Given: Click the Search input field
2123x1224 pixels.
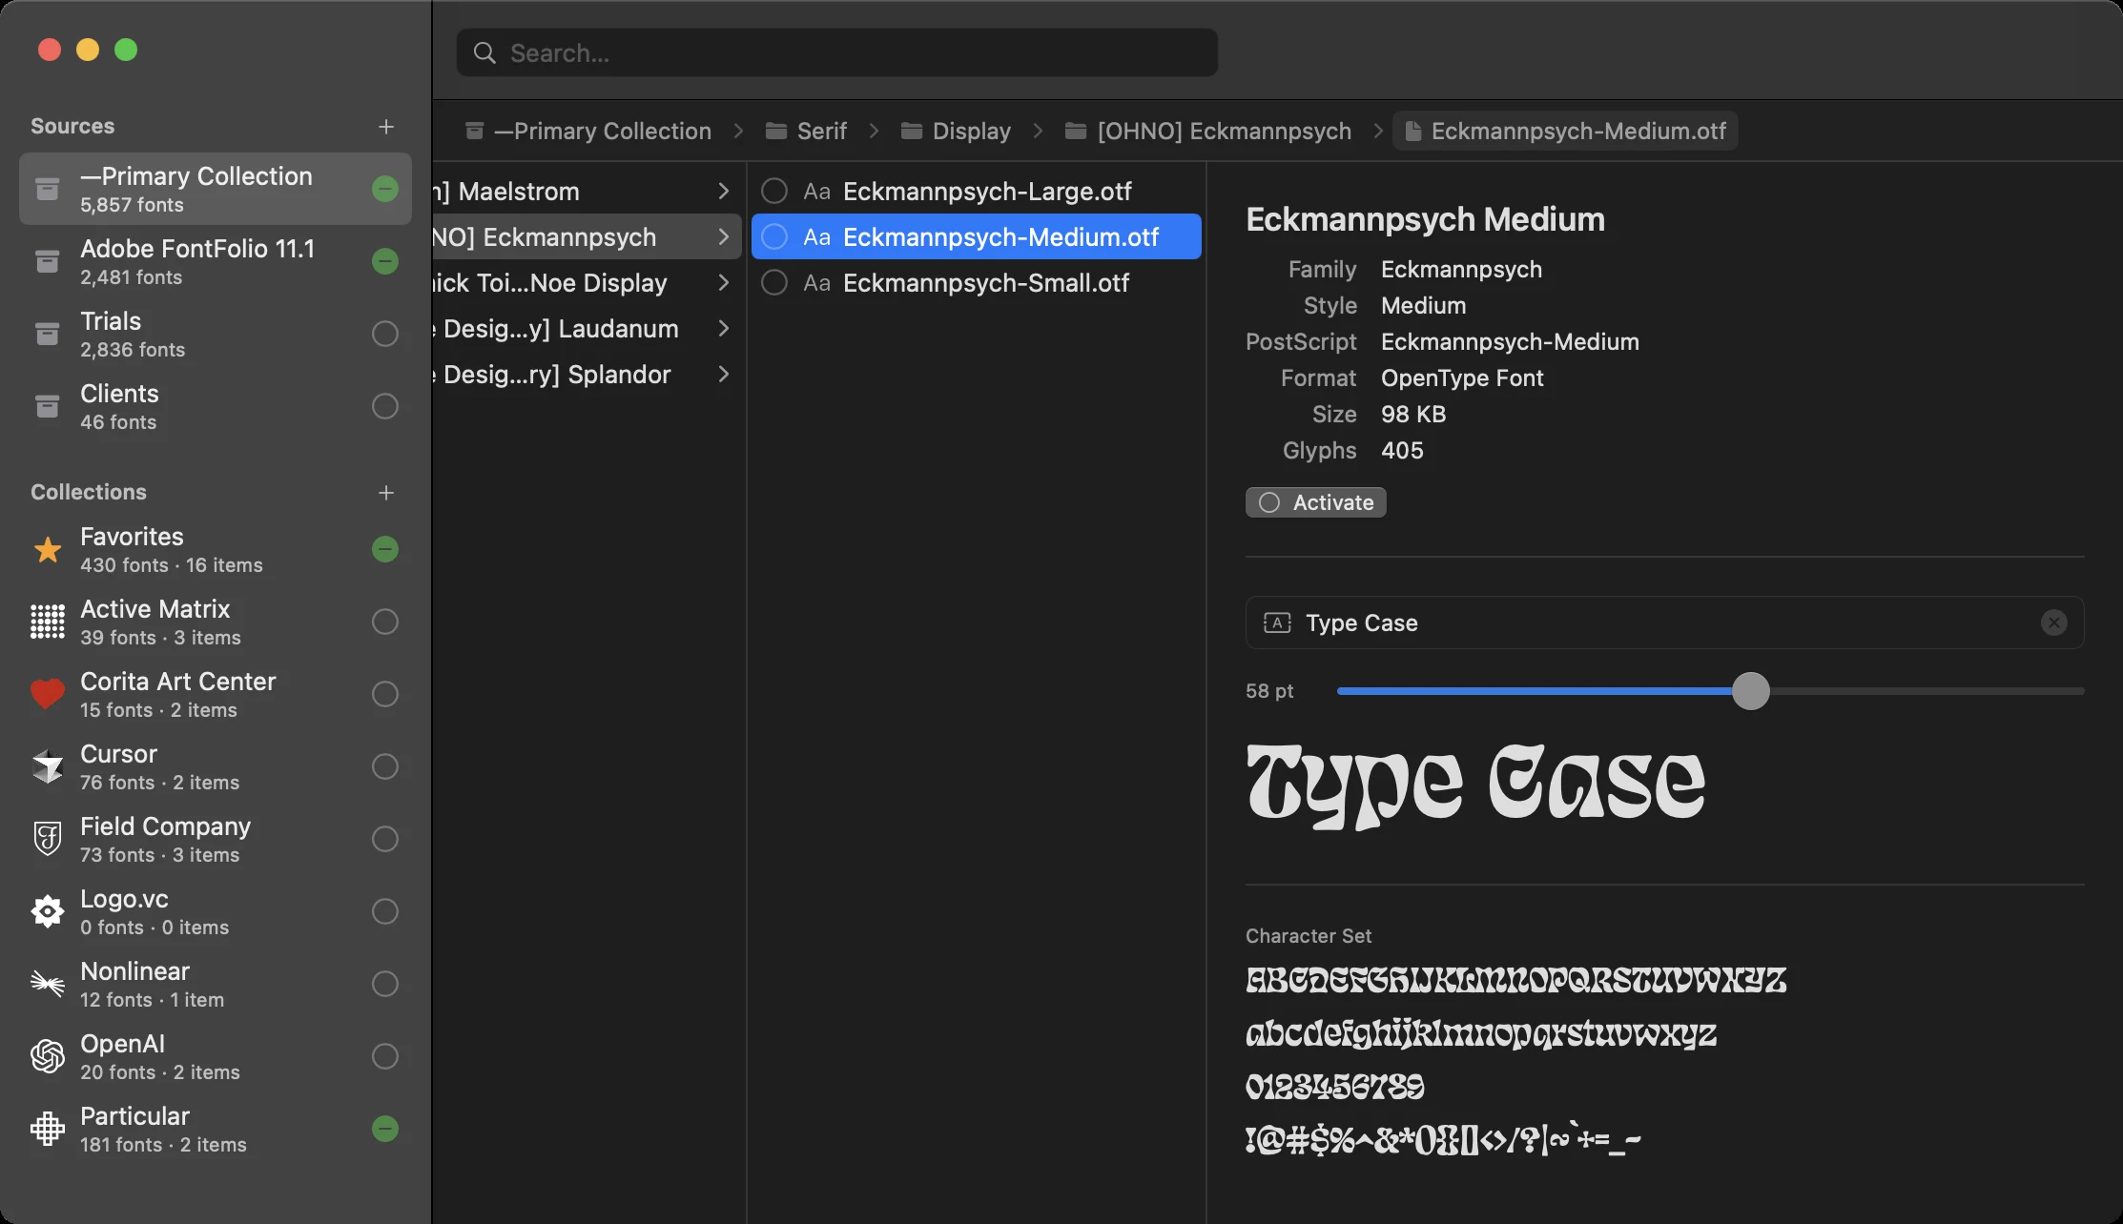Looking at the screenshot, I should [x=837, y=53].
